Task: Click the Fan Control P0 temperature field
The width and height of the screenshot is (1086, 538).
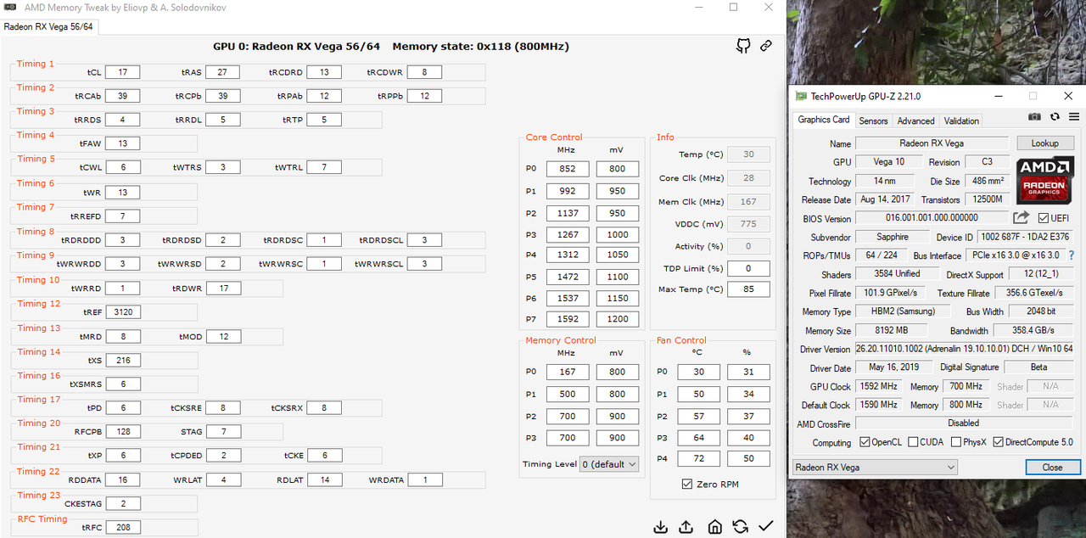Action: 698,372
